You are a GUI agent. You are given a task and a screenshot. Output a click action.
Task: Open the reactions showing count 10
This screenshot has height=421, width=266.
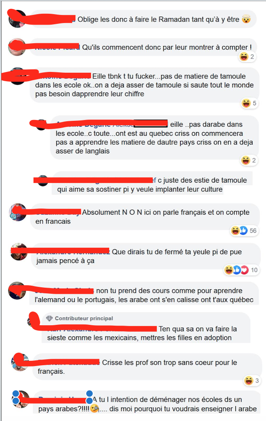(x=241, y=270)
